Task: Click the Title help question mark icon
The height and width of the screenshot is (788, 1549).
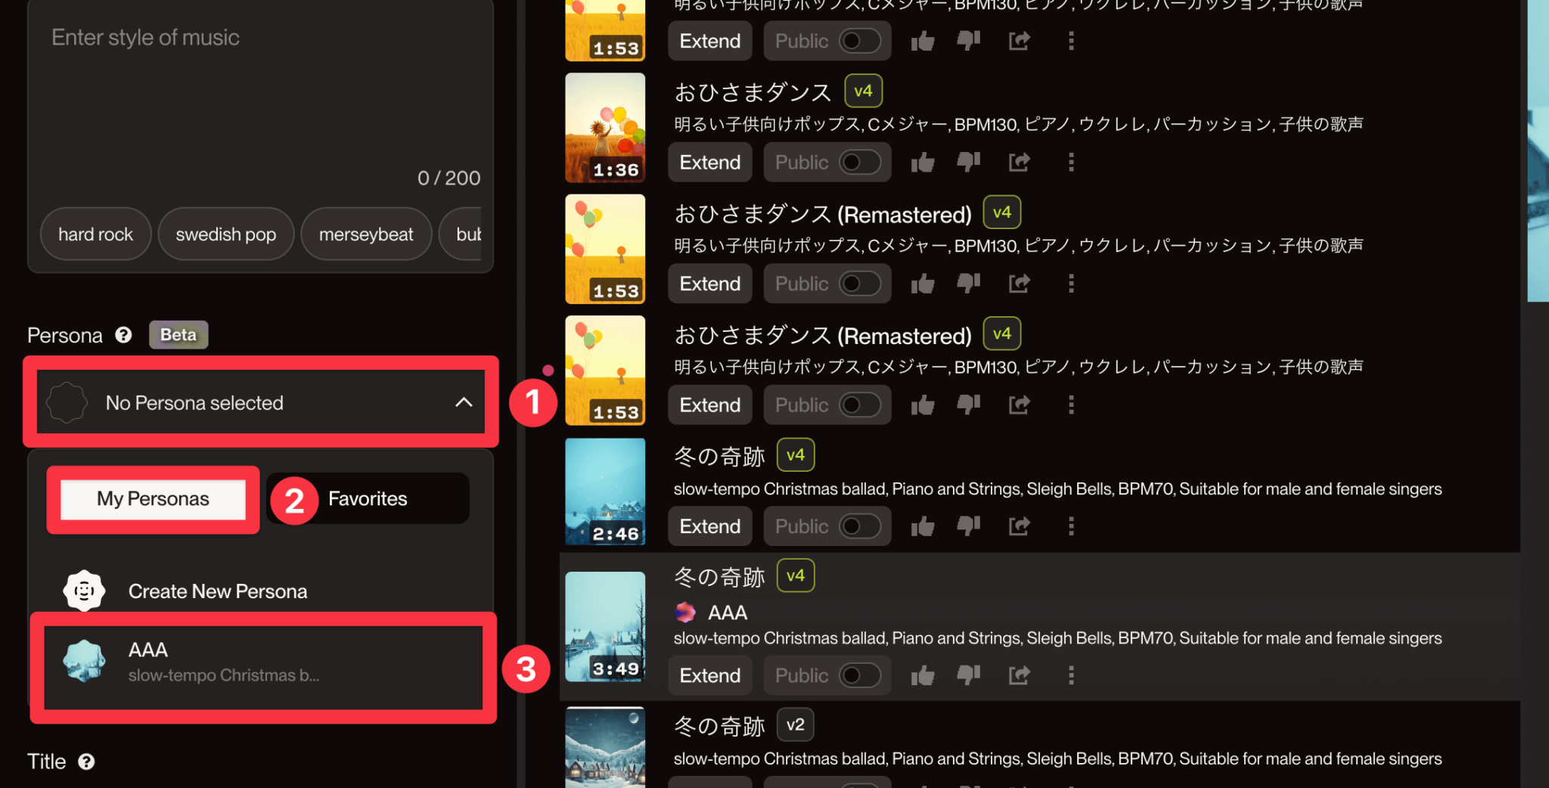Action: coord(86,762)
